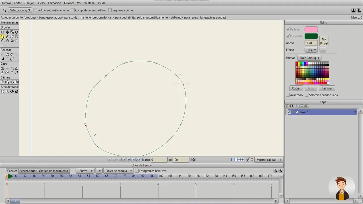Enable Soldar automáticamente checkbox
This screenshot has height=204, width=363.
coord(35,10)
